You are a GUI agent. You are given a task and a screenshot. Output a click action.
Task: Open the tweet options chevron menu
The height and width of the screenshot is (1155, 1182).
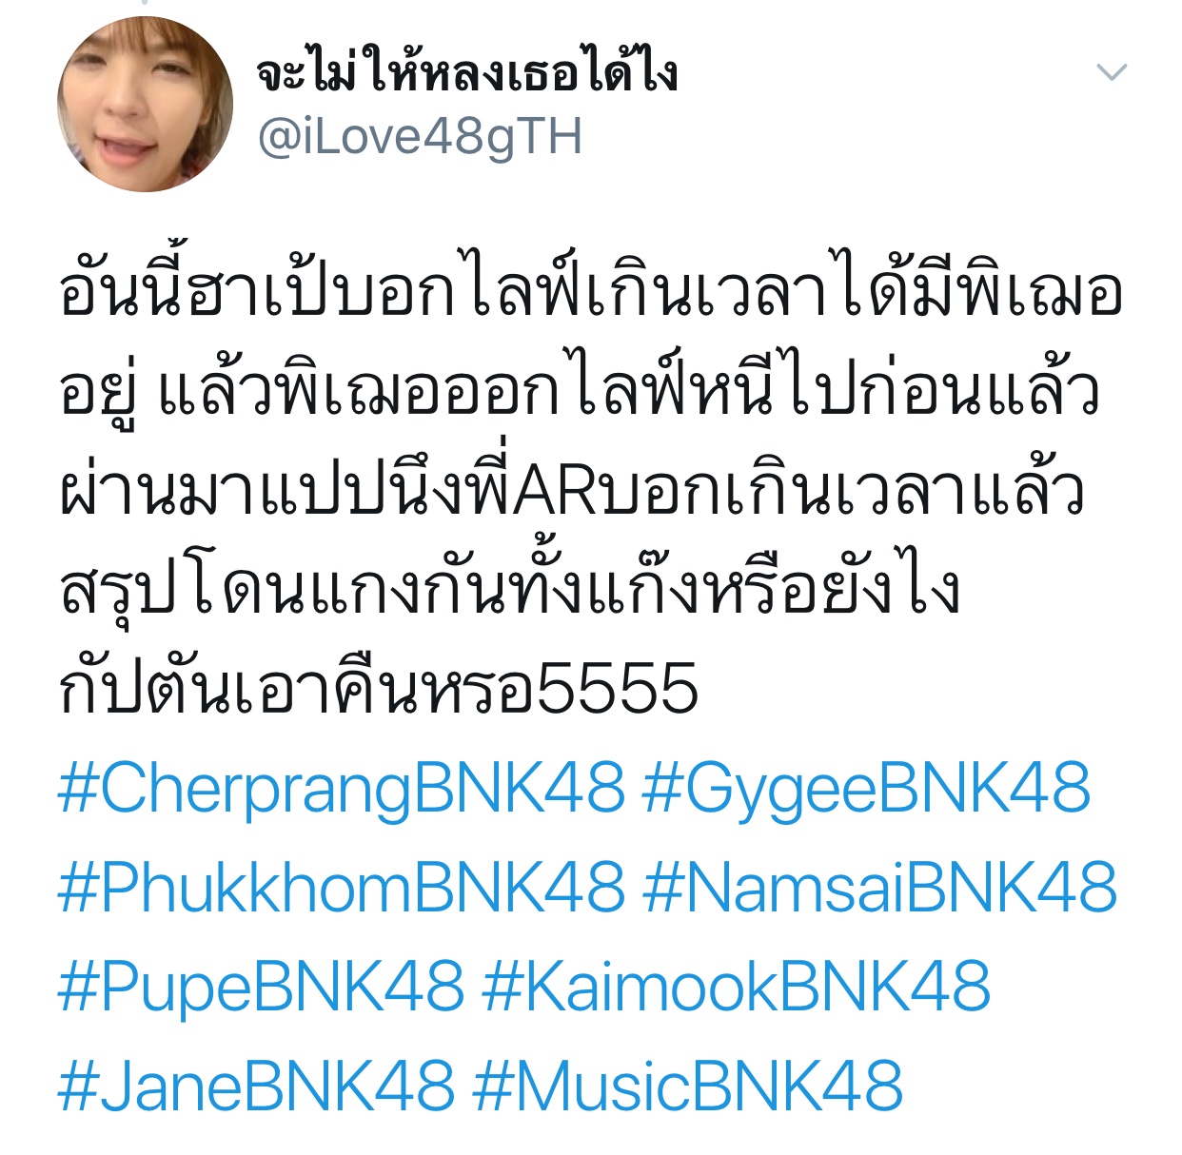1112,72
